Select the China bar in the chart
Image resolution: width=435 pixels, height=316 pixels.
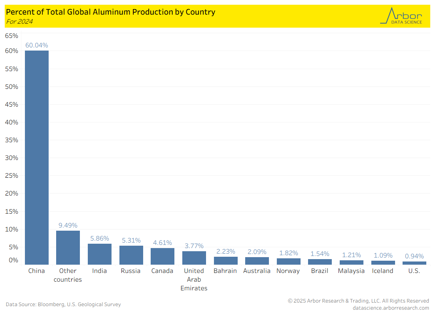[x=37, y=157]
